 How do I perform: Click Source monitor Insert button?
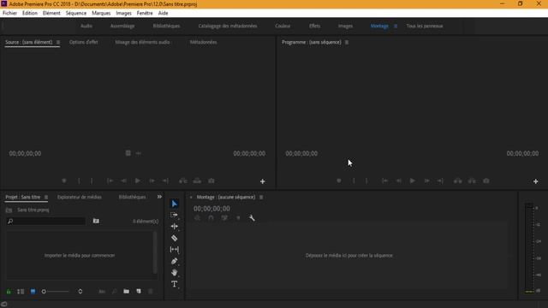pyautogui.click(x=182, y=181)
